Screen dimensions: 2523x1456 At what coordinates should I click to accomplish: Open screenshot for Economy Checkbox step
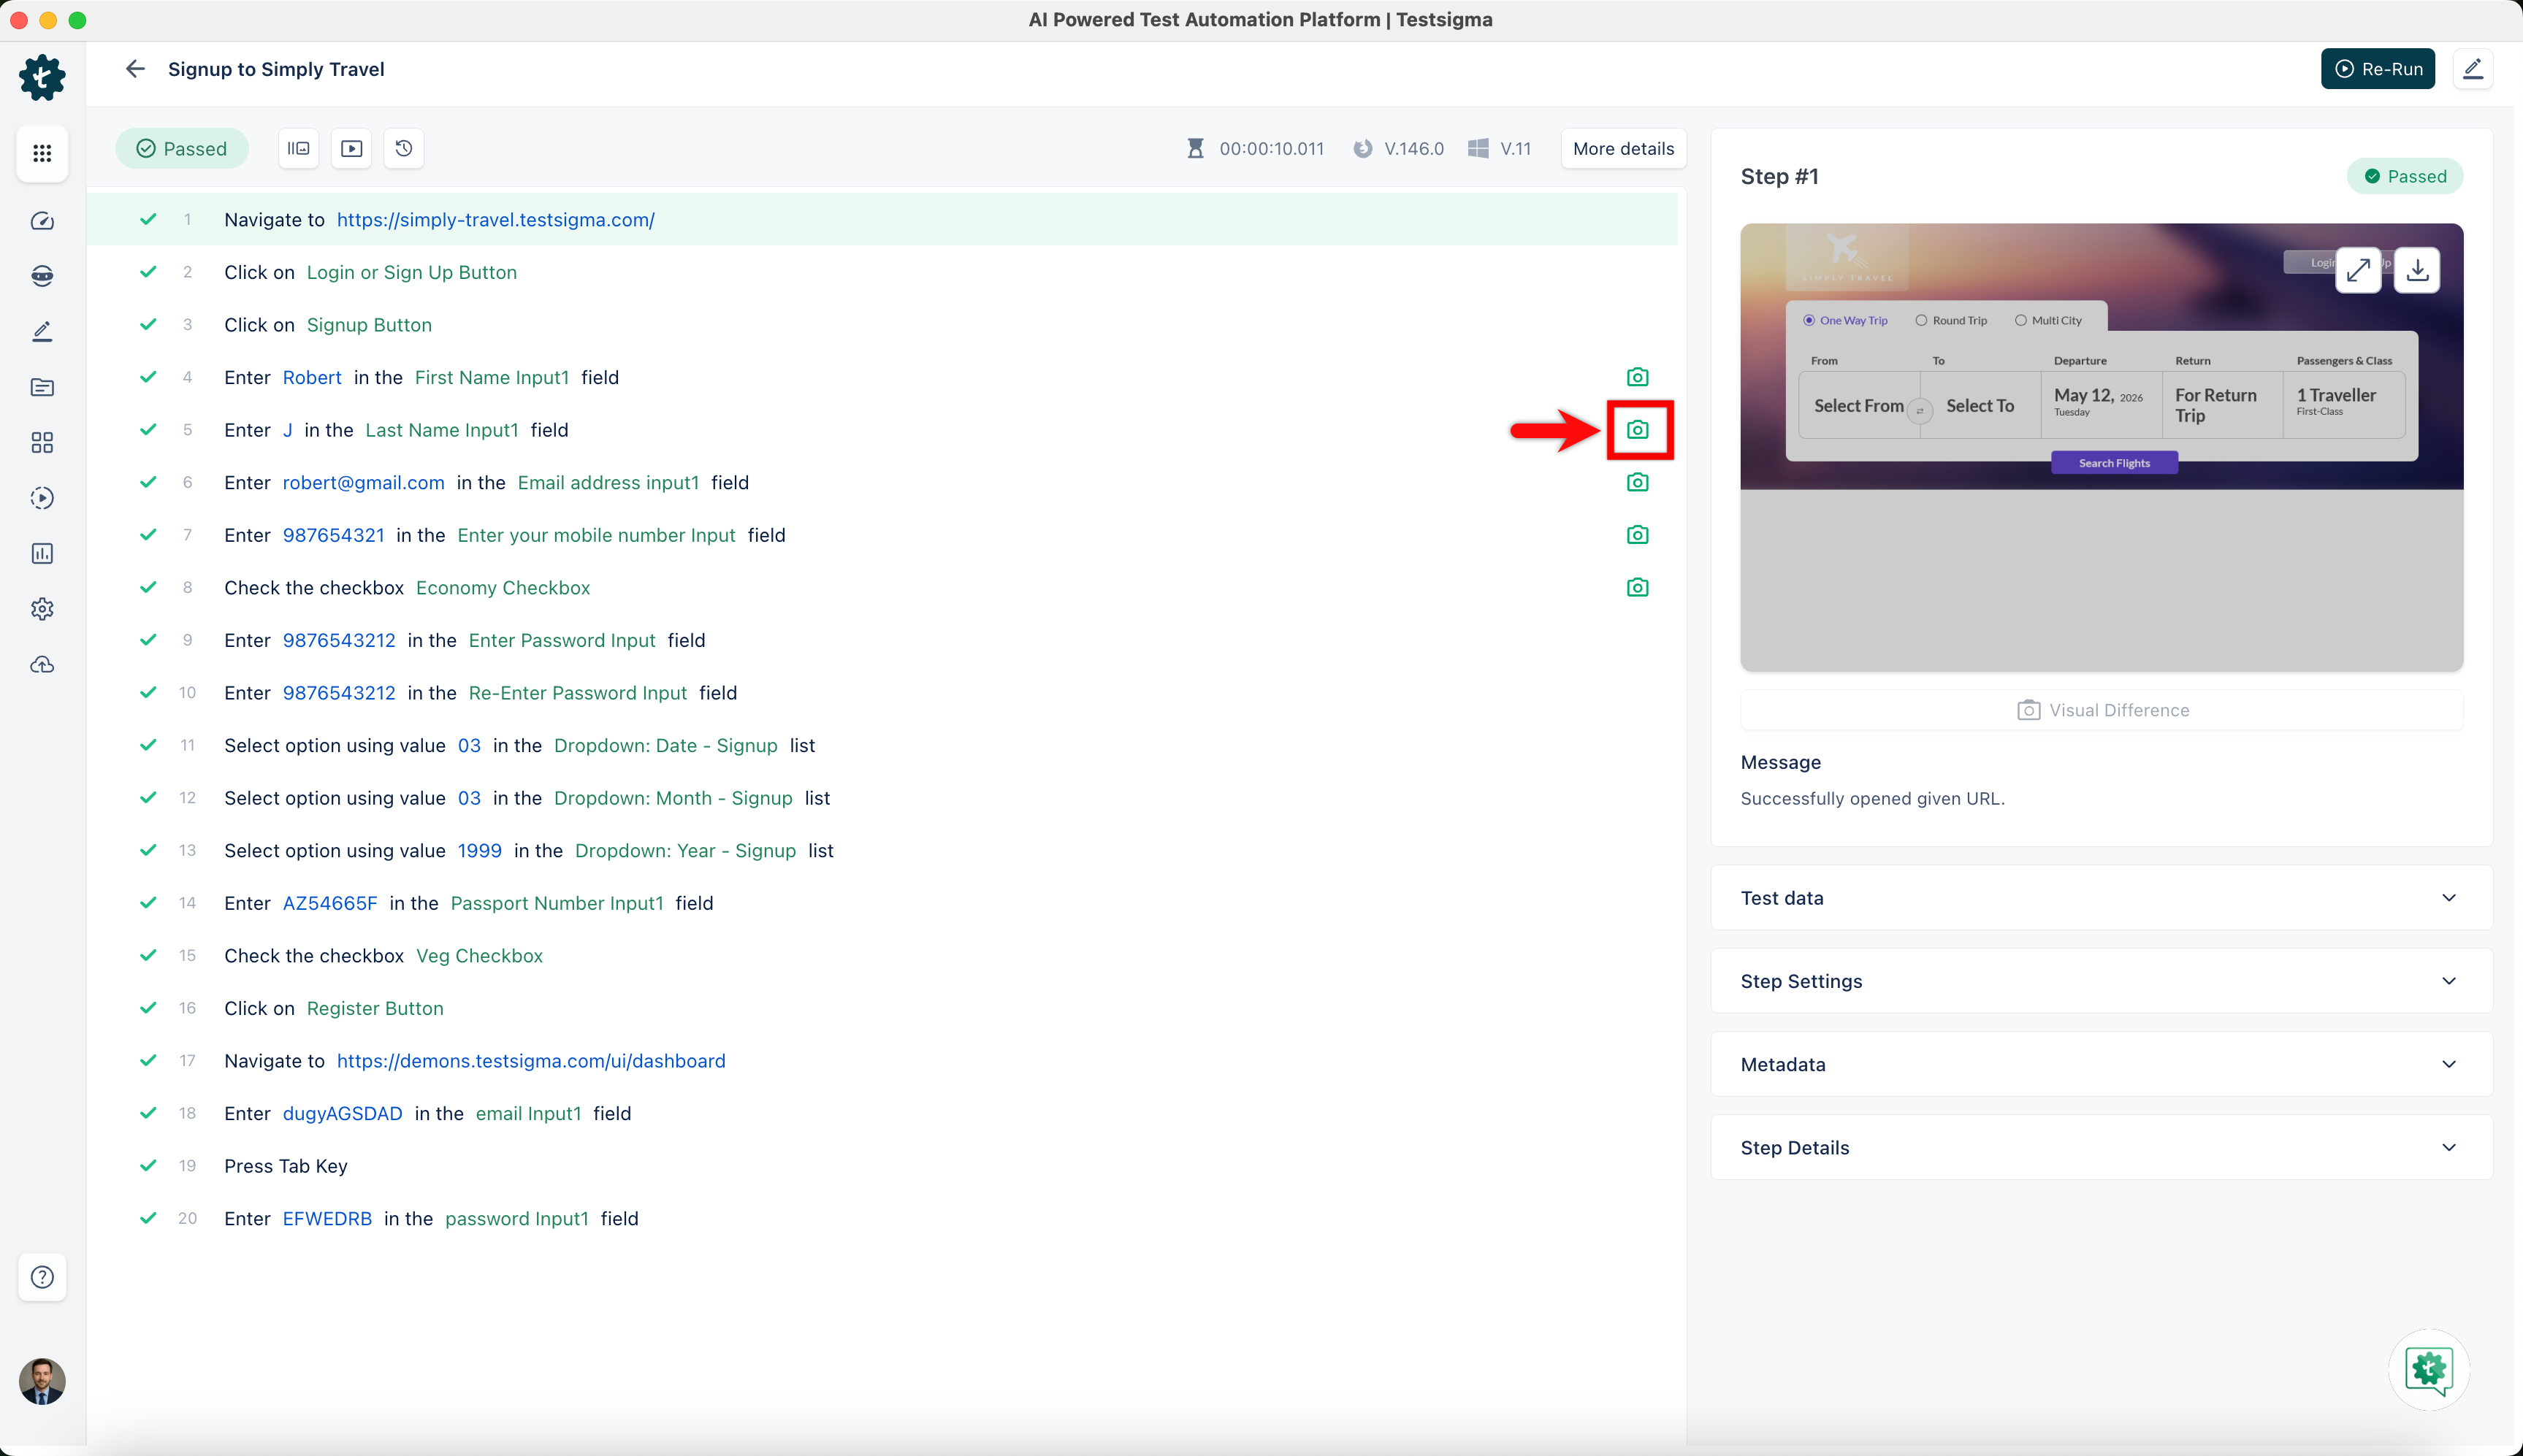[1638, 587]
